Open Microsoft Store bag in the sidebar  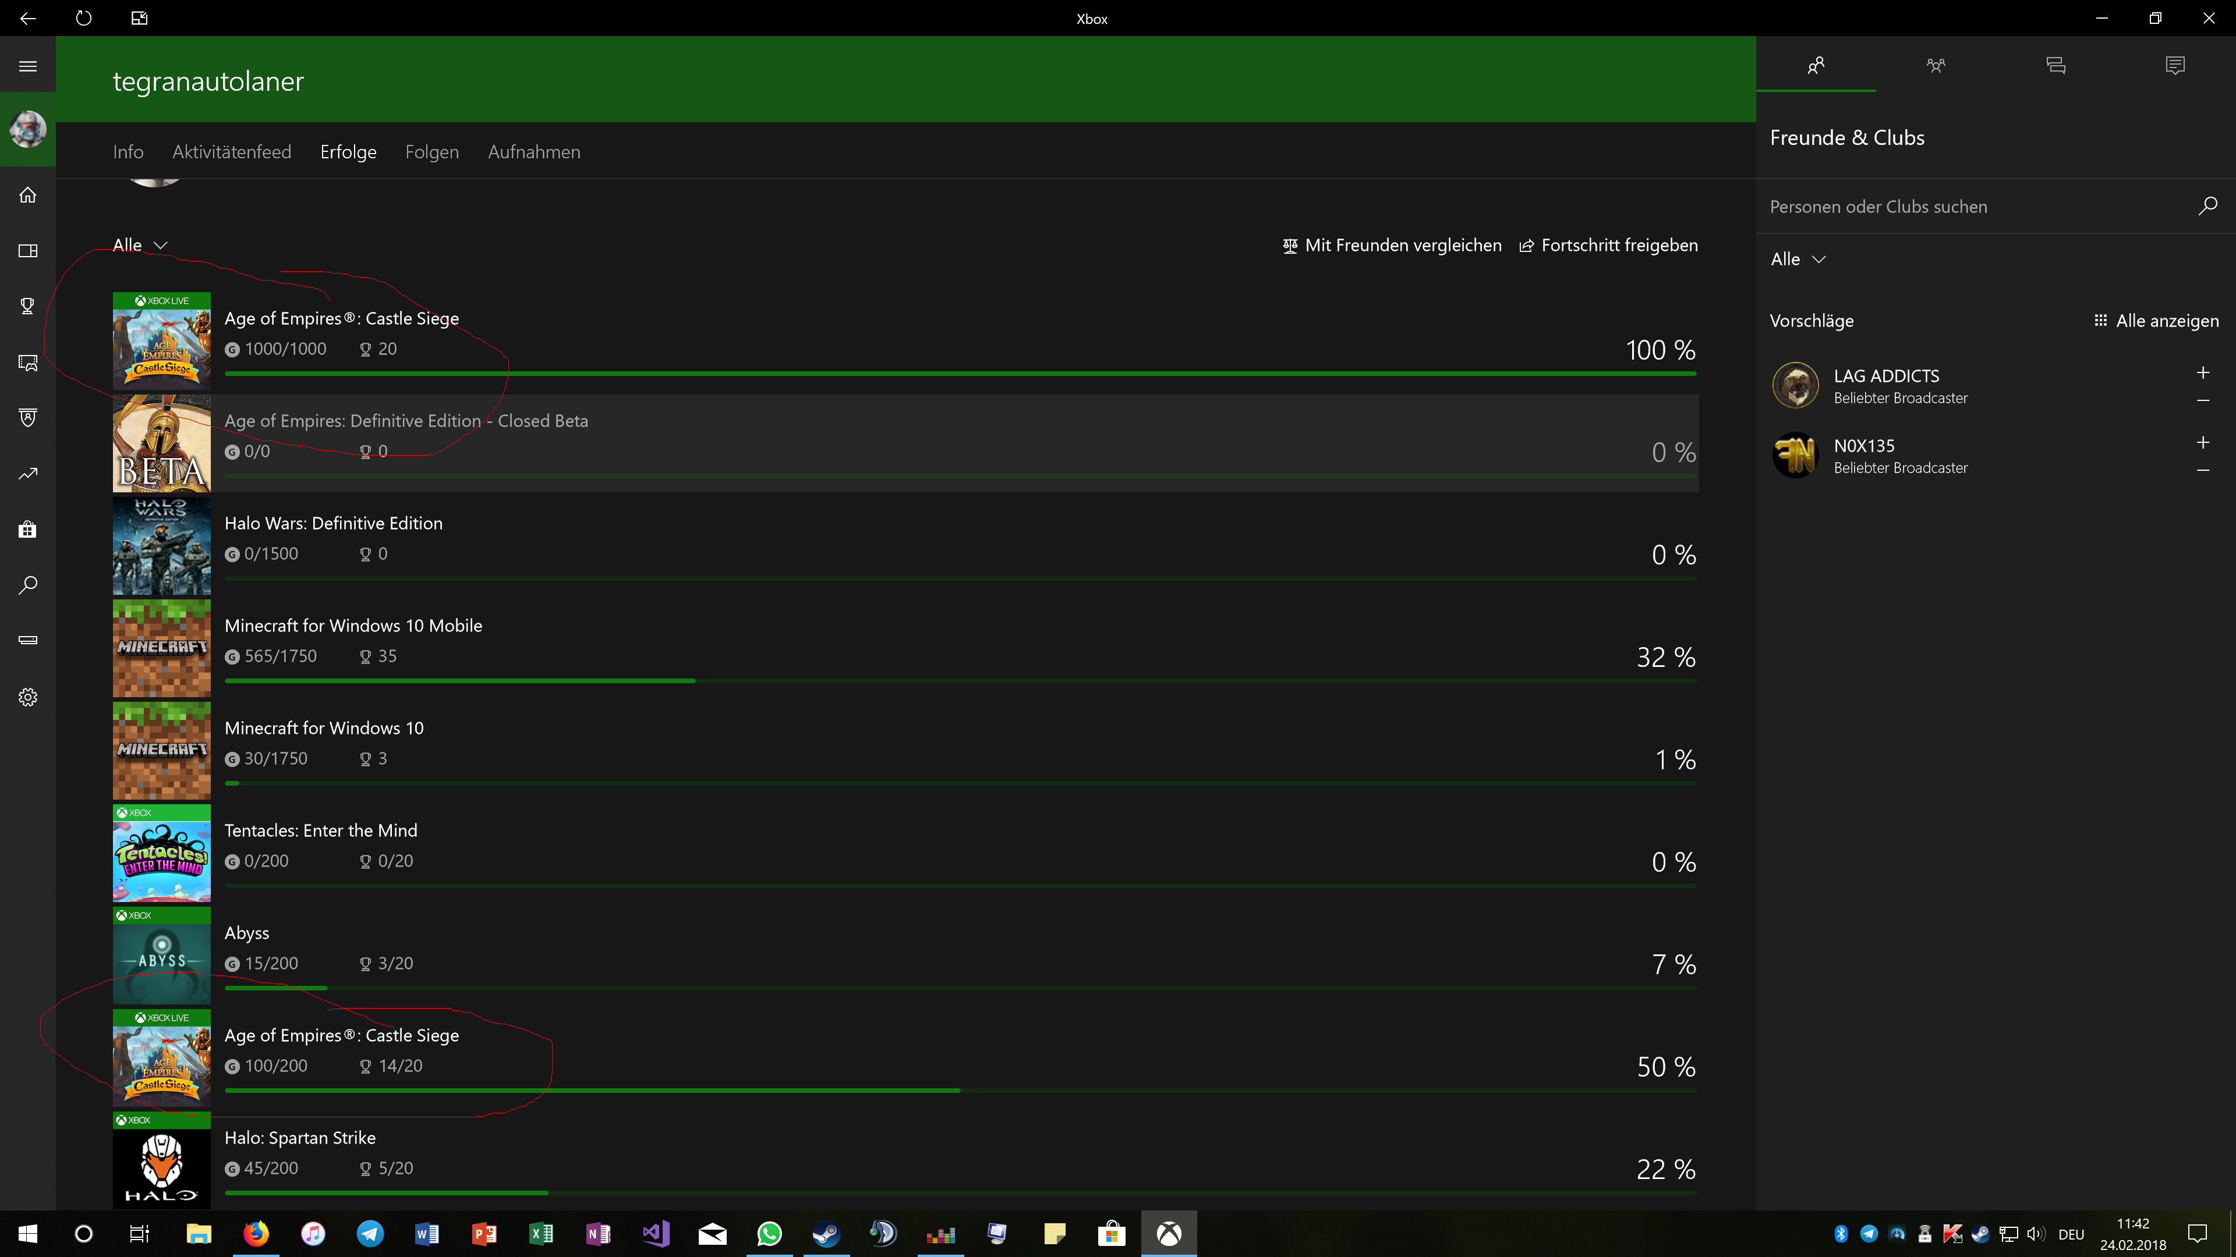(28, 529)
